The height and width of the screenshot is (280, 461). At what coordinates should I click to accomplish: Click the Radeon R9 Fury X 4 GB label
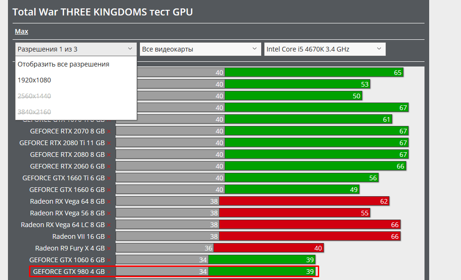[70, 249]
